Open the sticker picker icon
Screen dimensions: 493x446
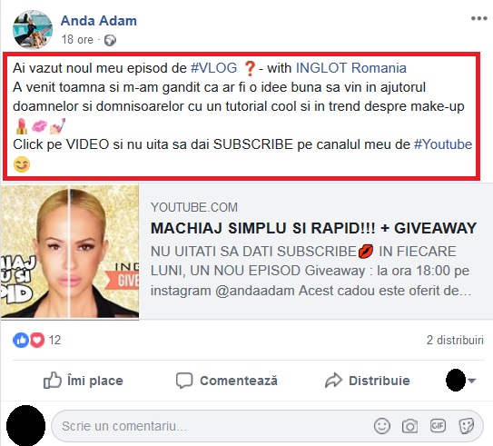467,426
